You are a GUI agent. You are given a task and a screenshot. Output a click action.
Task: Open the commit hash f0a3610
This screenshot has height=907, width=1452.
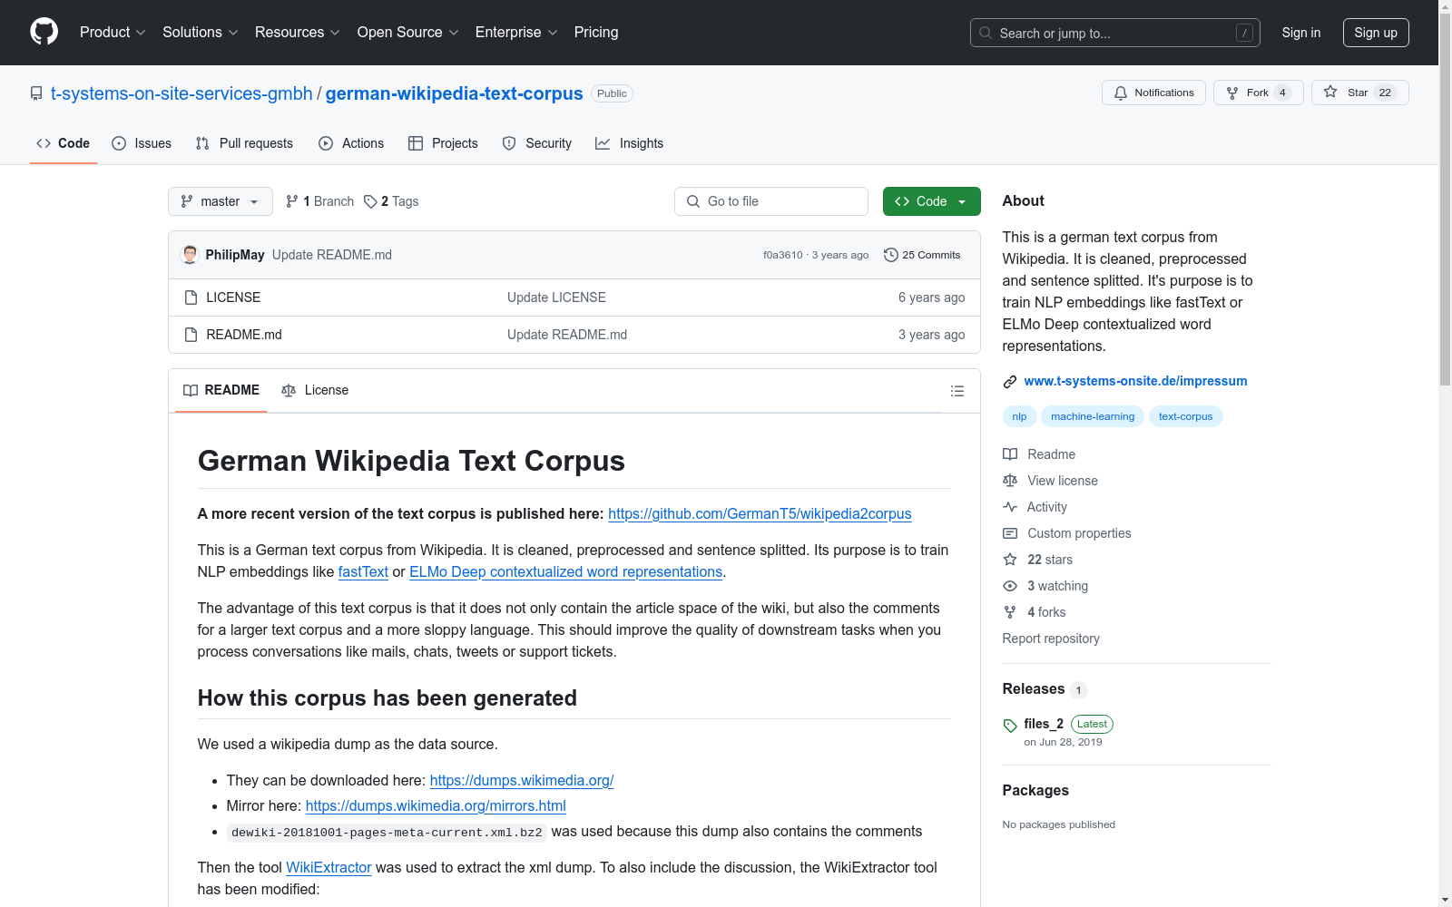click(783, 255)
